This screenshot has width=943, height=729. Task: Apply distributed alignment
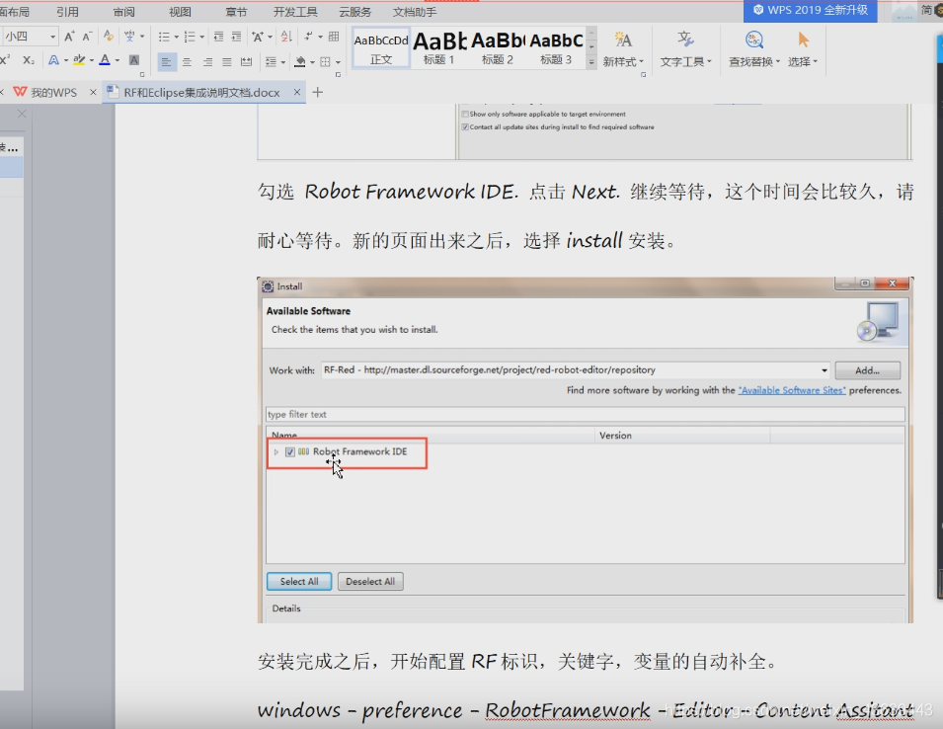pyautogui.click(x=246, y=61)
